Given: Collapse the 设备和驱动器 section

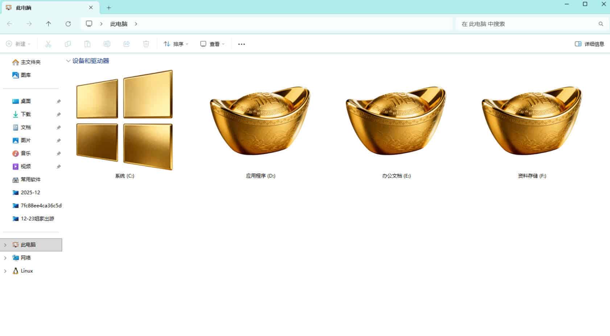Looking at the screenshot, I should click(68, 60).
